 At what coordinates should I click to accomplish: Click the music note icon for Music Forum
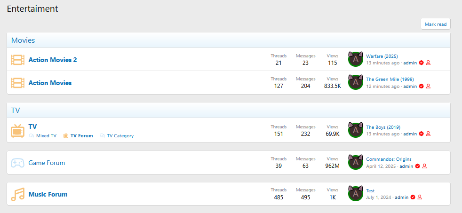[17, 194]
